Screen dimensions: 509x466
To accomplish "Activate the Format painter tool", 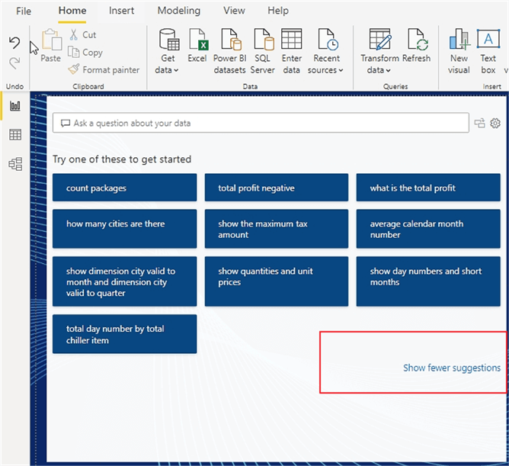I will pos(104,69).
